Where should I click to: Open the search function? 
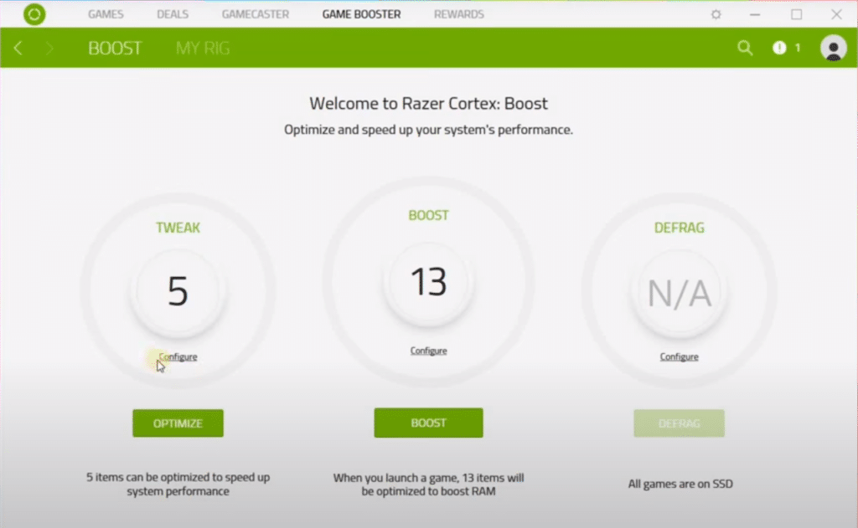point(745,48)
